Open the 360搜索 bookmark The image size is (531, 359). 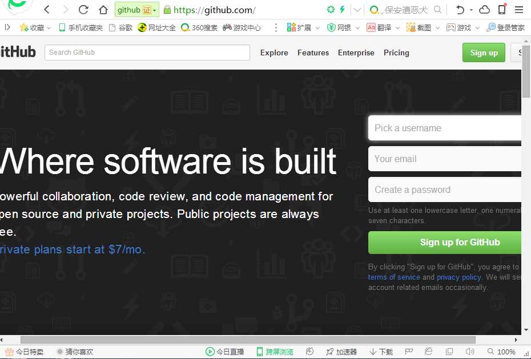coord(199,28)
